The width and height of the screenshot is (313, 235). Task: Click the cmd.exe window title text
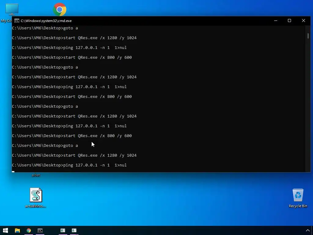pyautogui.click(x=46, y=21)
